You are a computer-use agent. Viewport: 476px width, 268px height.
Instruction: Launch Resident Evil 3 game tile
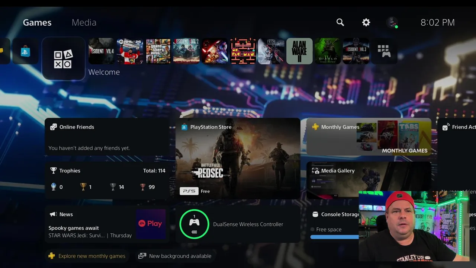click(356, 51)
